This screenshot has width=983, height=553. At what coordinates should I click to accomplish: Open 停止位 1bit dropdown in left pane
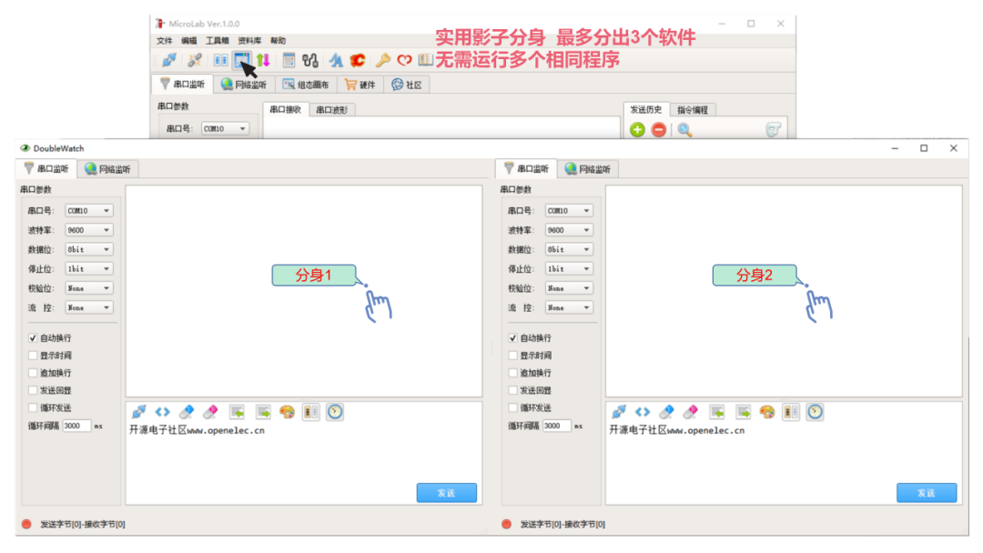click(x=89, y=268)
